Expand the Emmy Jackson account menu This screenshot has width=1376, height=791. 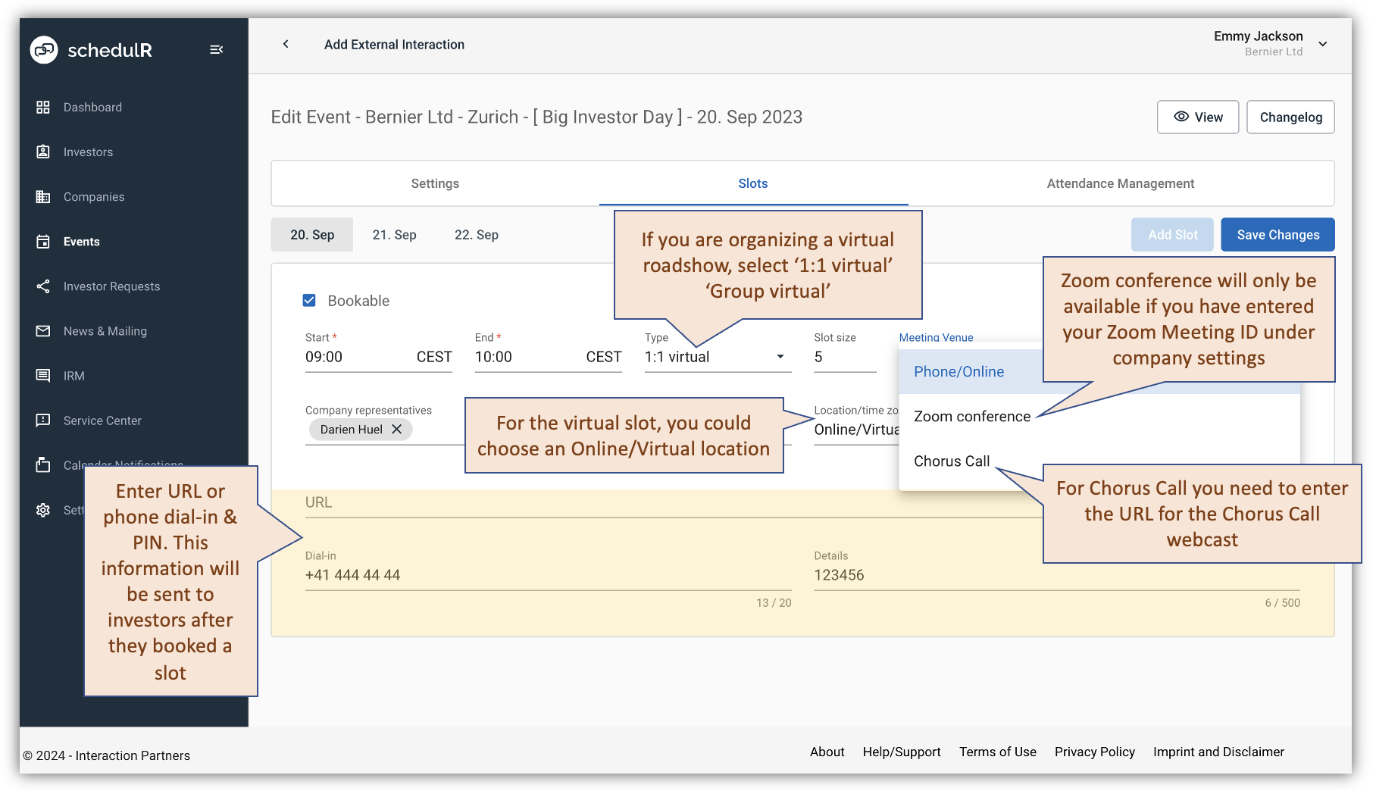[x=1324, y=44]
